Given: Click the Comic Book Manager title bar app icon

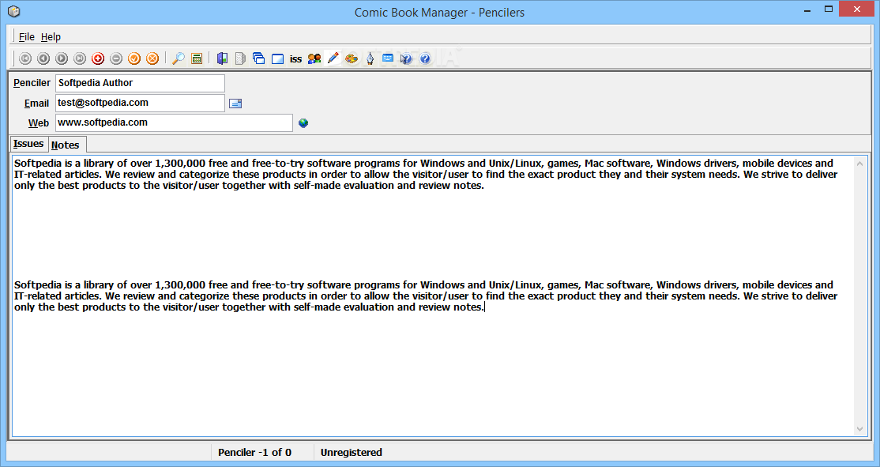Looking at the screenshot, I should point(14,11).
